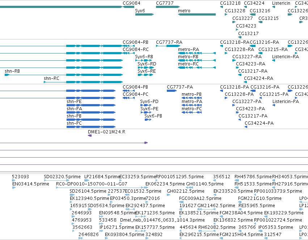Select the shn-PB protein label

74,116
